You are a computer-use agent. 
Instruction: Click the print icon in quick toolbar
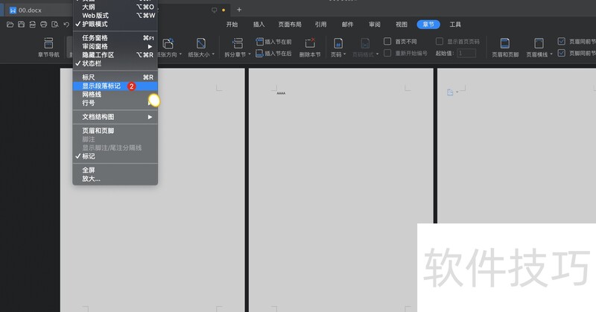tap(44, 25)
